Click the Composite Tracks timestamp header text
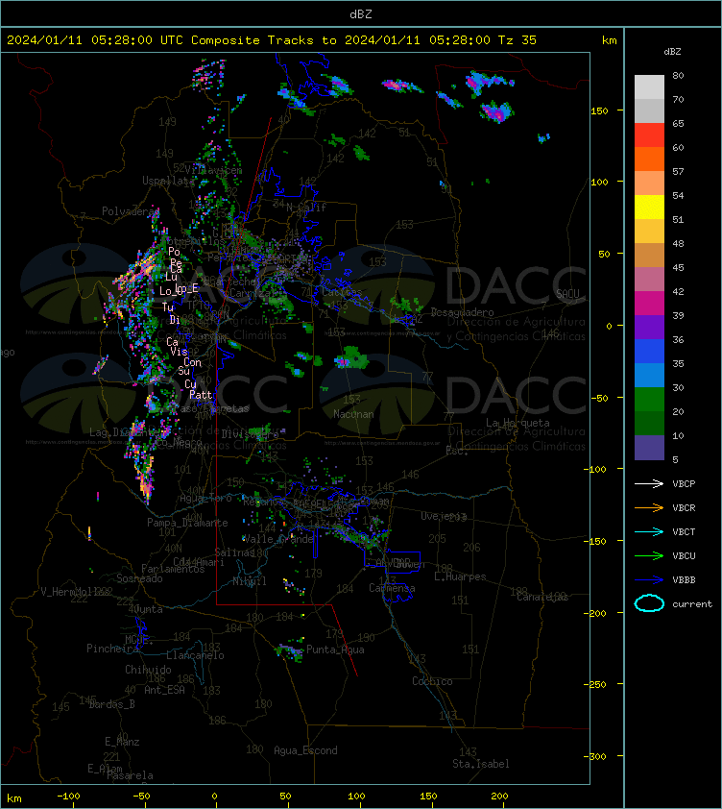This screenshot has width=722, height=809. (x=272, y=40)
